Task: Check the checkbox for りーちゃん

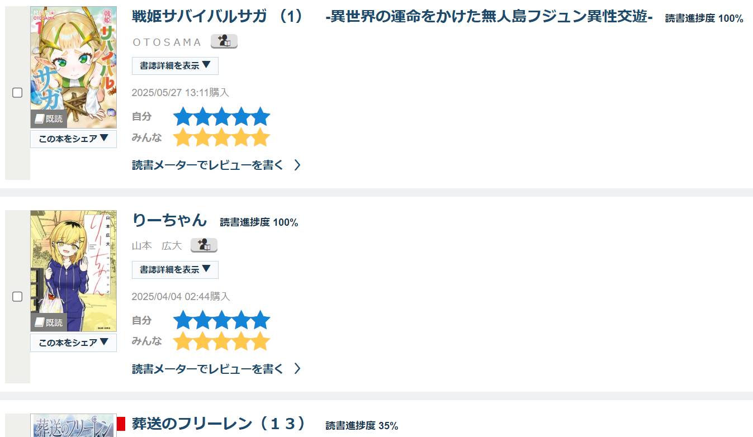Action: pos(17,296)
